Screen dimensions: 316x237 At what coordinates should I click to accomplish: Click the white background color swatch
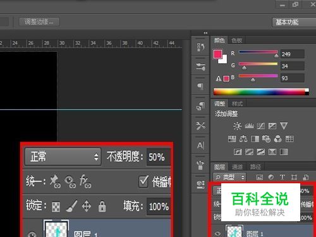click(x=224, y=60)
